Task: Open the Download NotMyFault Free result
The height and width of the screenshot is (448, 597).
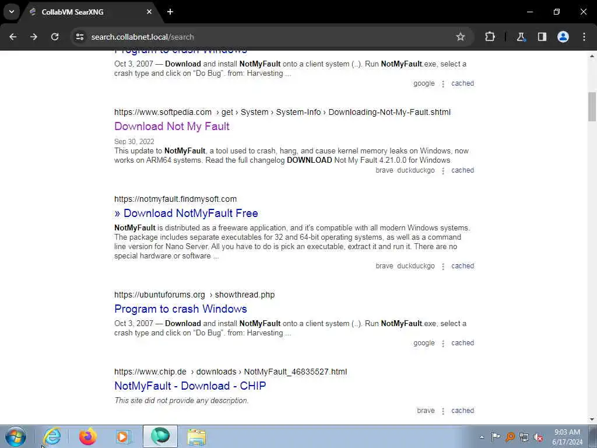Action: [x=186, y=213]
